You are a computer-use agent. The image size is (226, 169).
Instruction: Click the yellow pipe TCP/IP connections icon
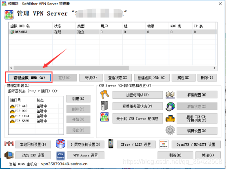pos(170,118)
